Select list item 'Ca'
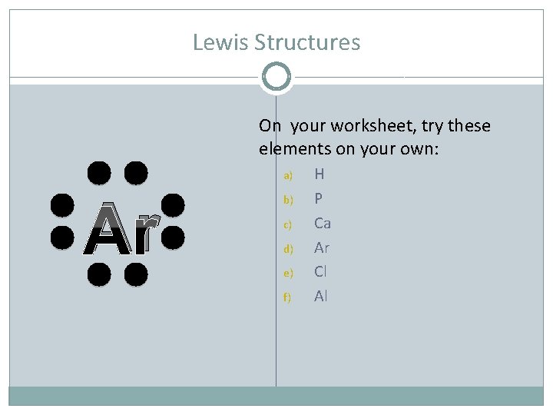The height and width of the screenshot is (415, 553). [323, 224]
